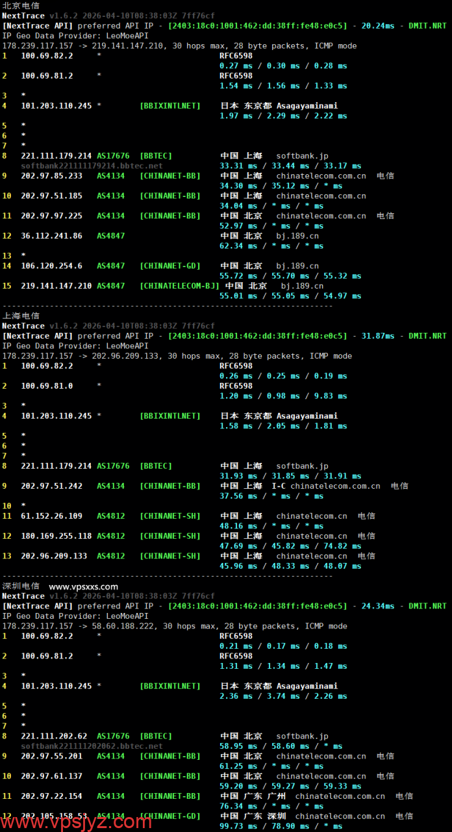
Task: Click hop IP 202.97.51.185
Action: [52, 196]
